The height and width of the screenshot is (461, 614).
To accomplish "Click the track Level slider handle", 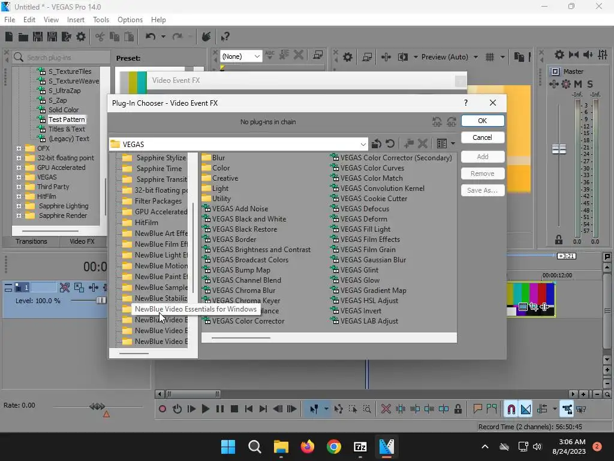I will [101, 300].
